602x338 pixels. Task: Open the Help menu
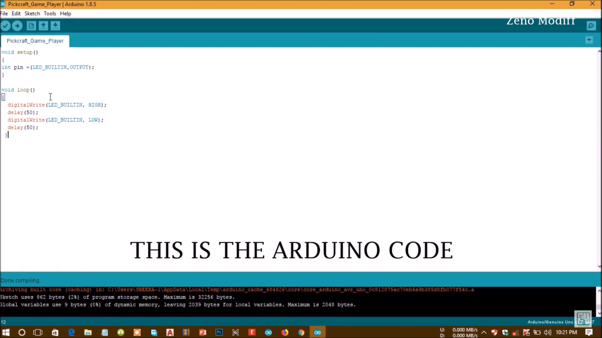click(65, 14)
